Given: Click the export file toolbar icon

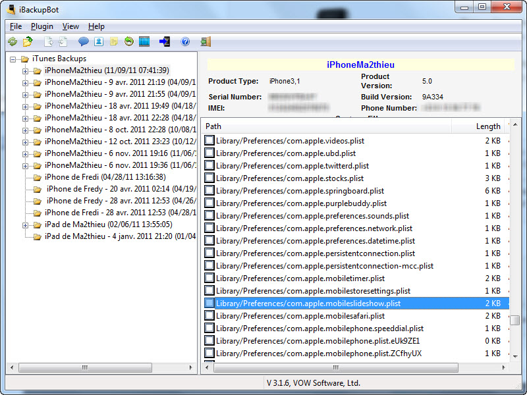Looking at the screenshot, I should click(x=49, y=41).
